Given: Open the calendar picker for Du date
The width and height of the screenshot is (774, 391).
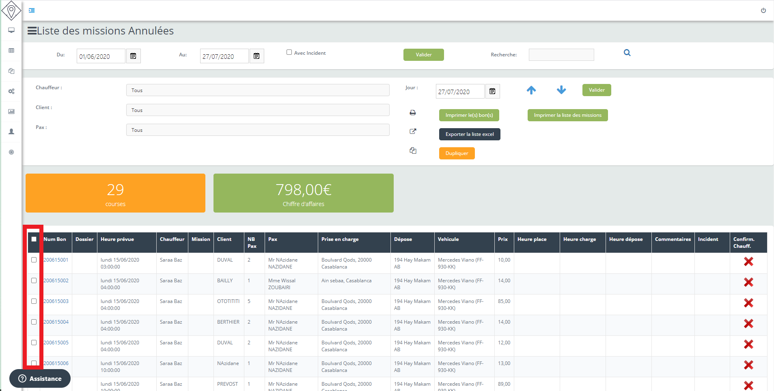Looking at the screenshot, I should pos(133,56).
